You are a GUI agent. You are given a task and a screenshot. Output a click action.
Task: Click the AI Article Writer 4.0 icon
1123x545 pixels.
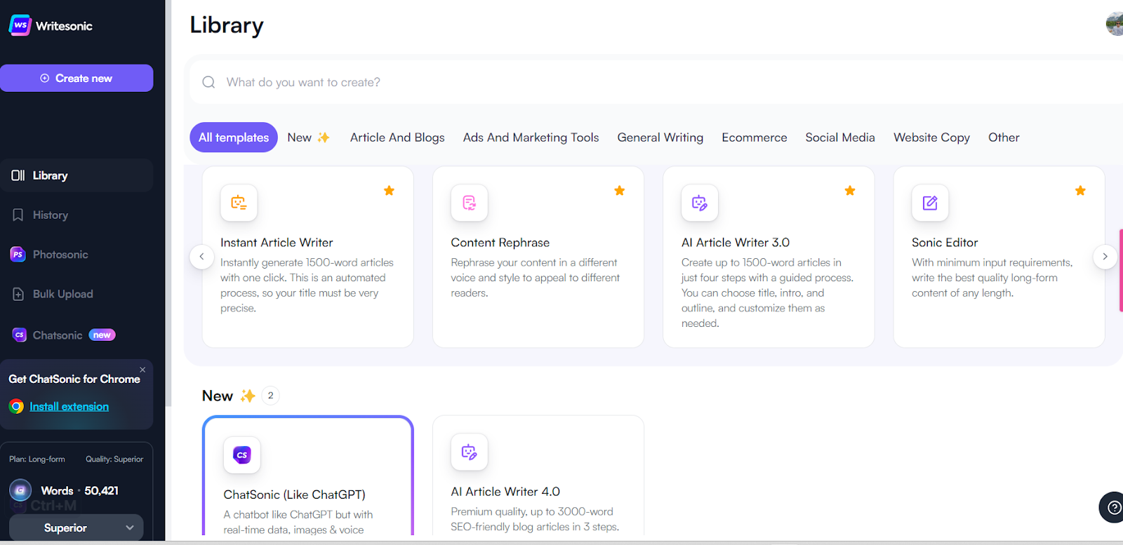[x=469, y=452]
